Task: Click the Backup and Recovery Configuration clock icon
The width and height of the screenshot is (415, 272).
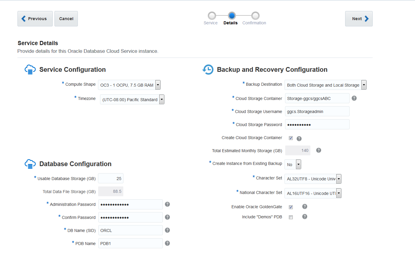Action: click(208, 69)
